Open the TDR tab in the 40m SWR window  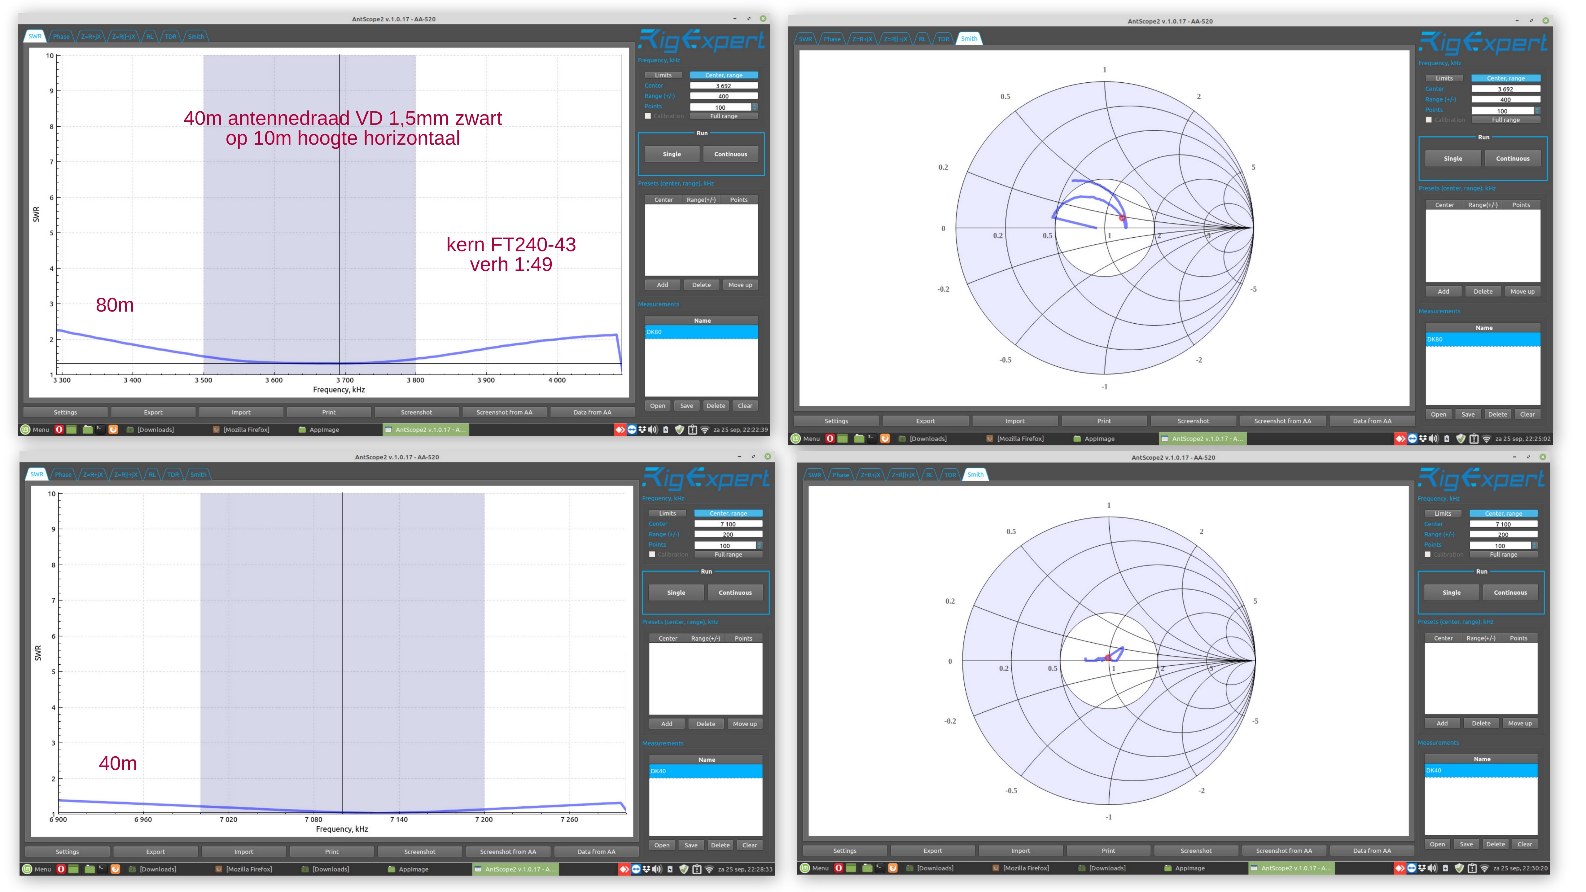(173, 474)
